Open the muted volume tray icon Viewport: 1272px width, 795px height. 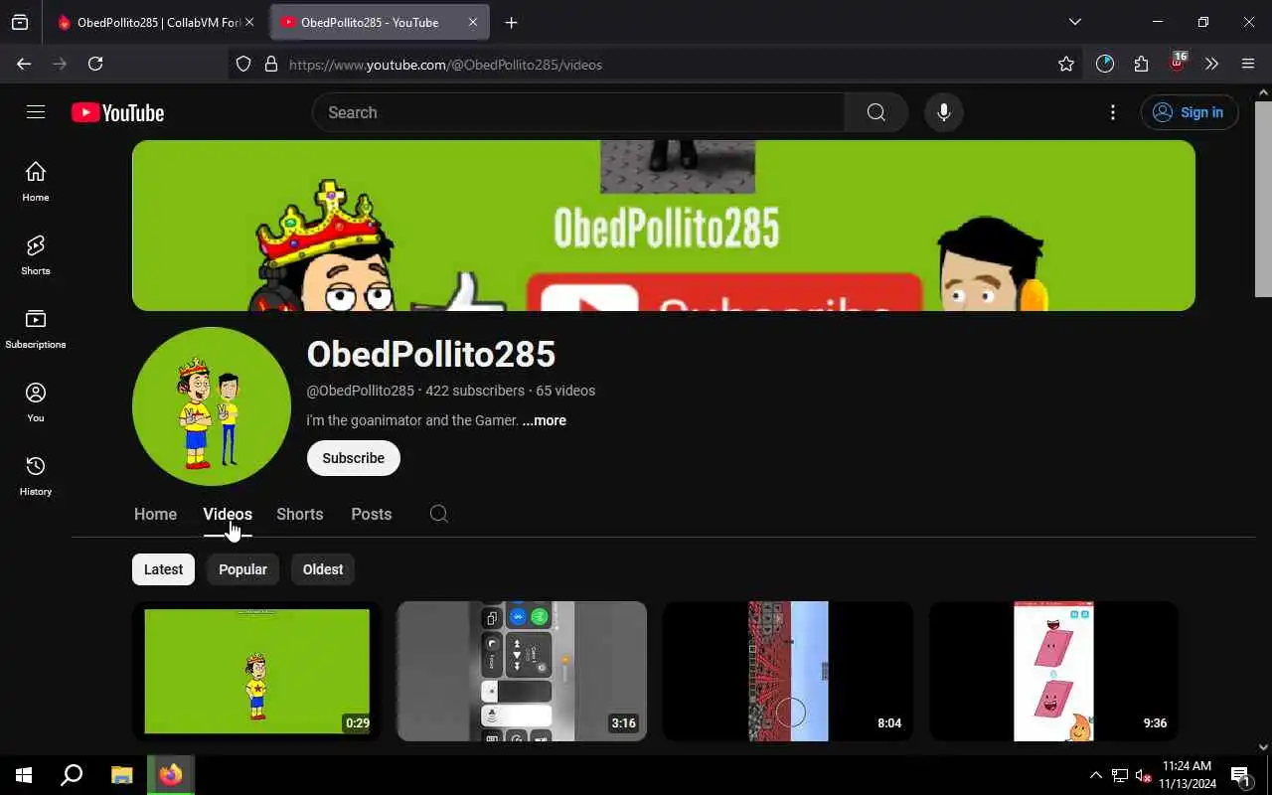pyautogui.click(x=1143, y=775)
